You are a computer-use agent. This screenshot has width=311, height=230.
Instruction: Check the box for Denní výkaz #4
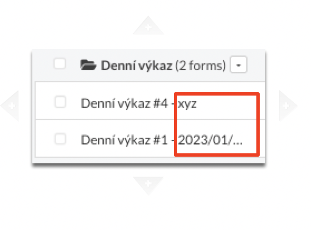click(x=60, y=102)
